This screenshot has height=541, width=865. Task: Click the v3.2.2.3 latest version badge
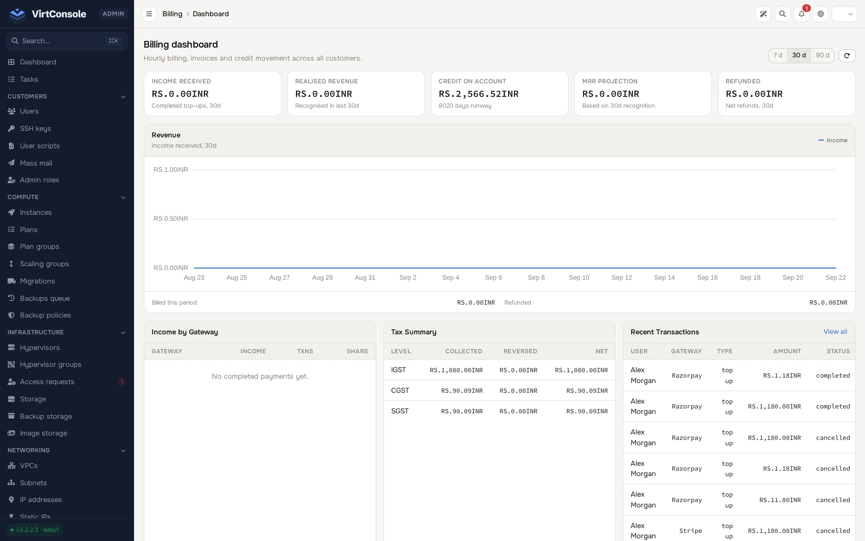[x=34, y=530]
